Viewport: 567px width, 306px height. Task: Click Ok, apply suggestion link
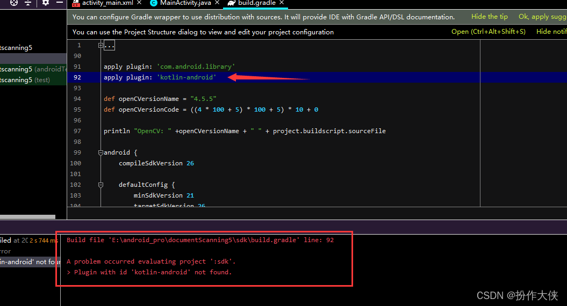542,17
